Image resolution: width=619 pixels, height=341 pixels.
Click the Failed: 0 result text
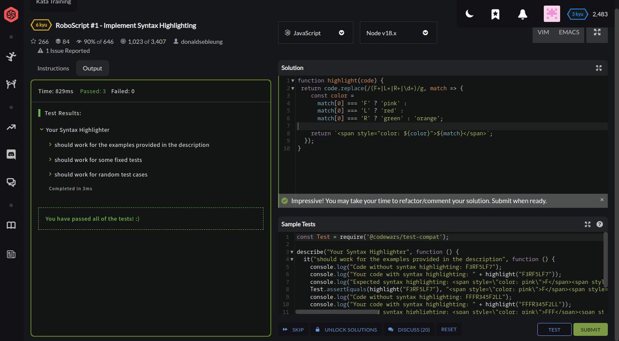click(x=123, y=91)
